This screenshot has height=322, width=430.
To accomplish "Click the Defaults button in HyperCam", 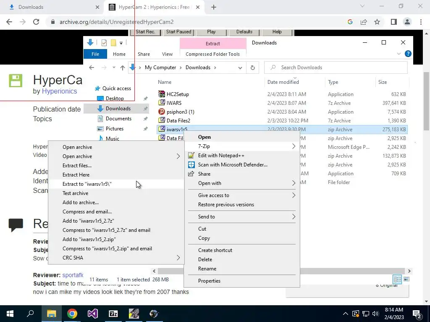I will pos(244,32).
